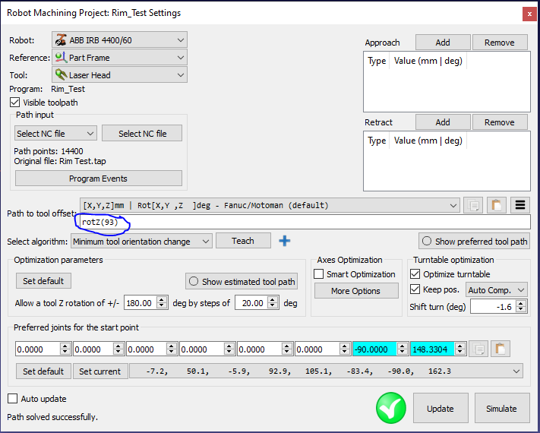The height and width of the screenshot is (433, 540).
Task: Open the Robot ABB IRB 4400/60 dropdown
Action: coord(118,40)
